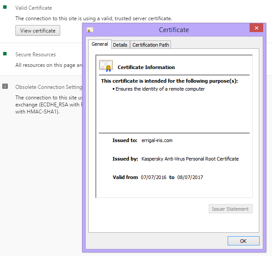
Task: Click the green Secure Resources status icon
Action: pos(5,54)
